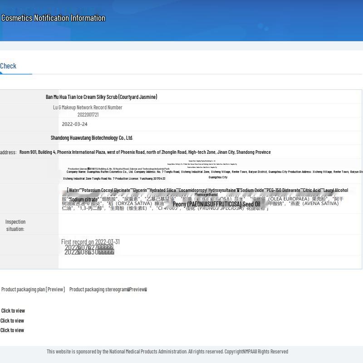Click the record number 2022001721

point(88,115)
